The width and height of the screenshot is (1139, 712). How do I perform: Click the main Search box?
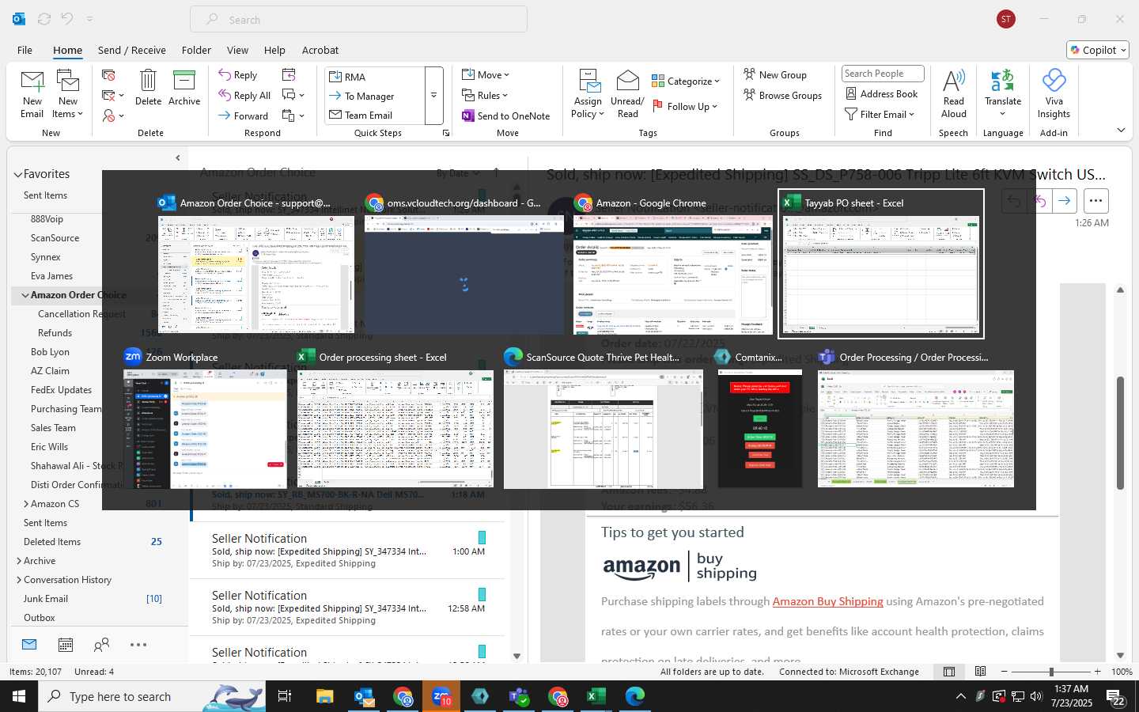[x=358, y=19]
